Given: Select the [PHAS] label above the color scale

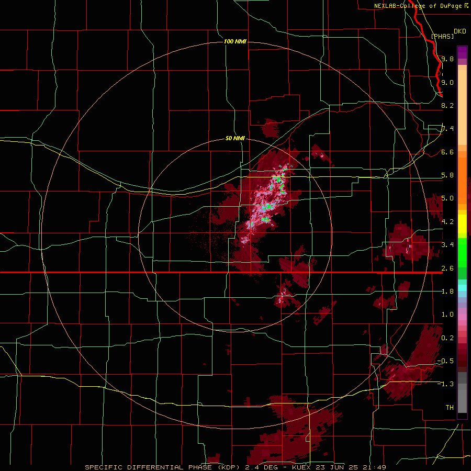Looking at the screenshot, I should [x=442, y=36].
